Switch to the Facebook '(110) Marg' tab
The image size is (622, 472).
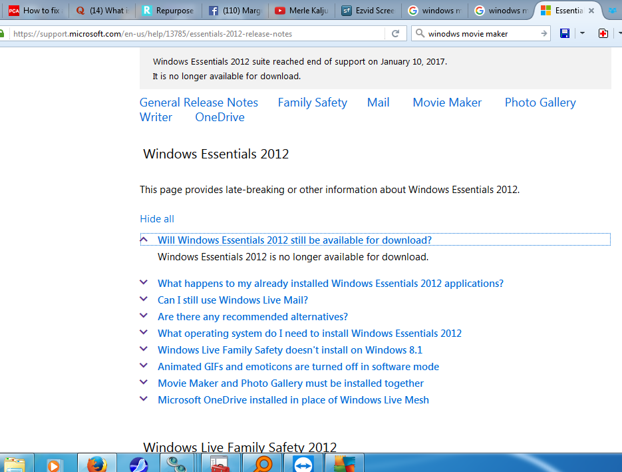tap(235, 11)
